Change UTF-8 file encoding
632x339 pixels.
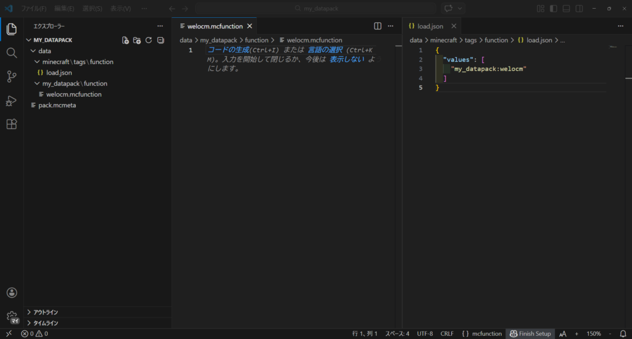click(425, 334)
